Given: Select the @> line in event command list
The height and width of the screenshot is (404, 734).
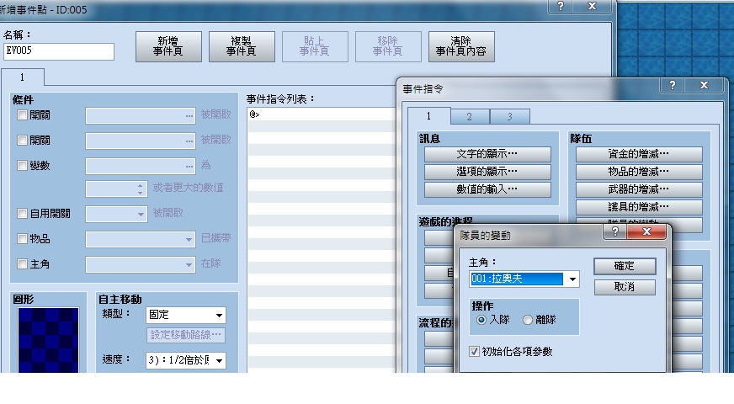Looking at the screenshot, I should pos(322,114).
